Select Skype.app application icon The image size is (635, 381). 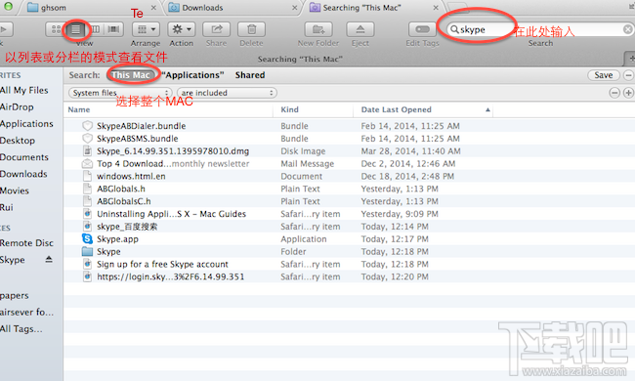tap(87, 239)
